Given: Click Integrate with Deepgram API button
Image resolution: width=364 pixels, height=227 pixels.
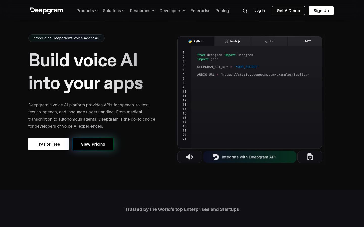Looking at the screenshot, I should pyautogui.click(x=250, y=157).
